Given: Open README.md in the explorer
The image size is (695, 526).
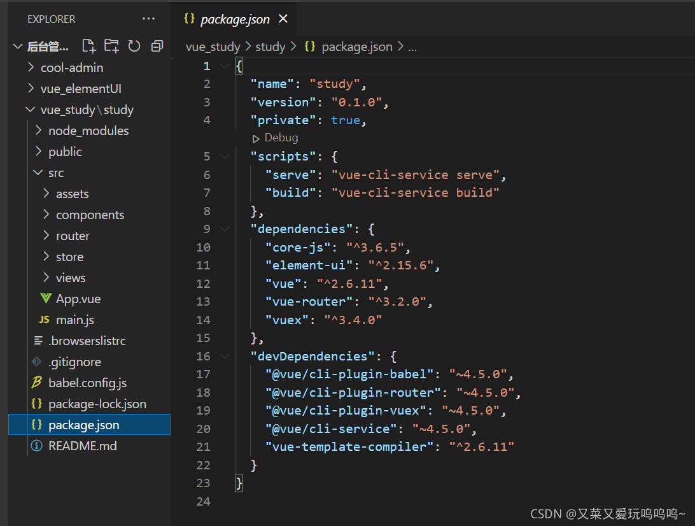Looking at the screenshot, I should point(83,446).
